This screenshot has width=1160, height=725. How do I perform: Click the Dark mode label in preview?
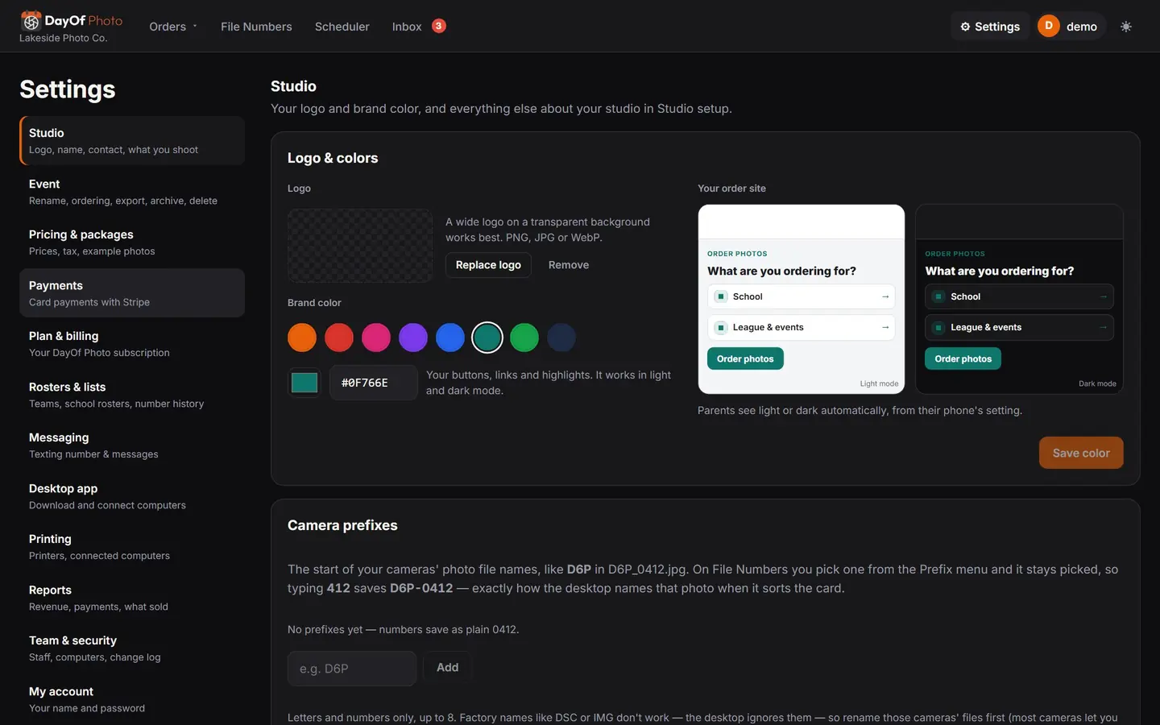tap(1097, 383)
